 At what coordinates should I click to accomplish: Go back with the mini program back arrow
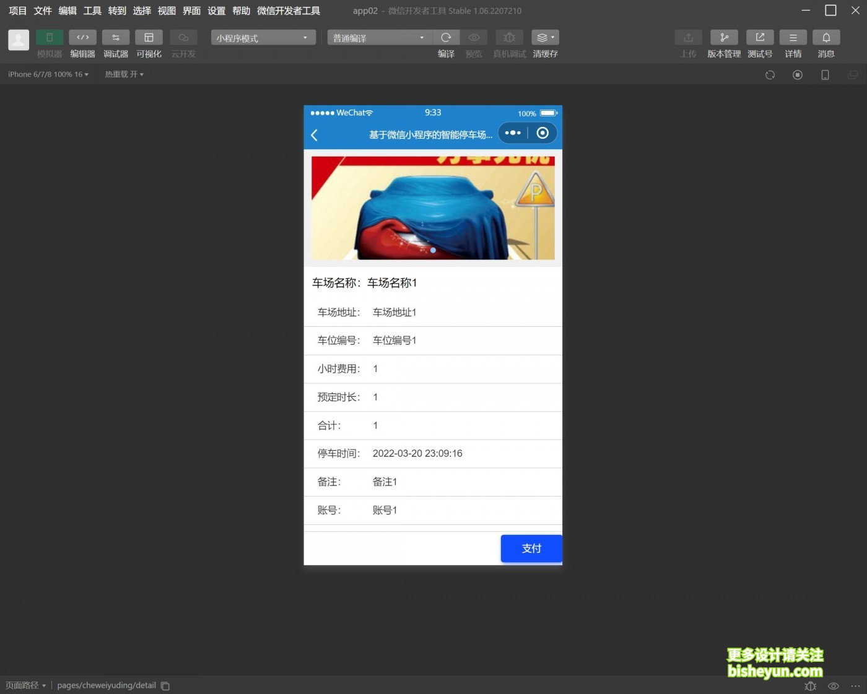click(314, 135)
